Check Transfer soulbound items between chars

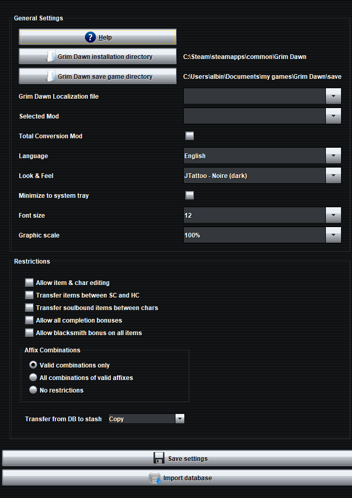coord(29,308)
